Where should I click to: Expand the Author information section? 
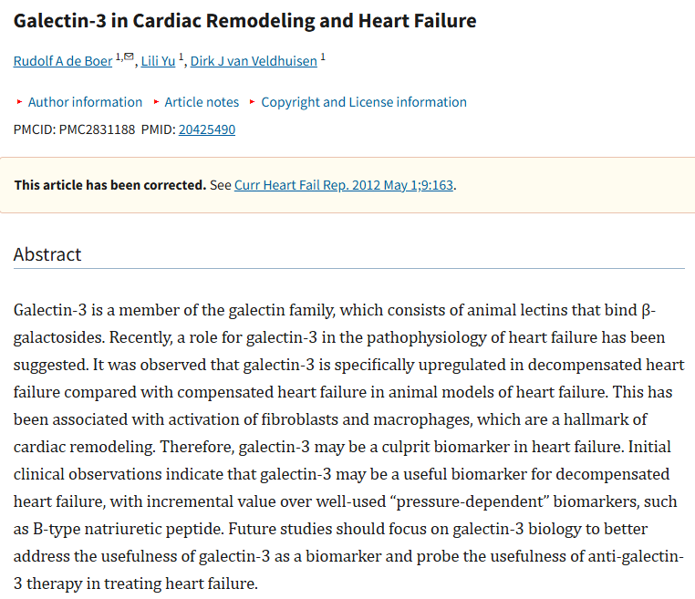[85, 102]
